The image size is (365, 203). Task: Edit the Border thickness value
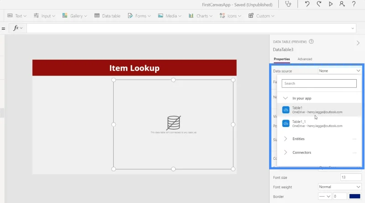click(339, 196)
